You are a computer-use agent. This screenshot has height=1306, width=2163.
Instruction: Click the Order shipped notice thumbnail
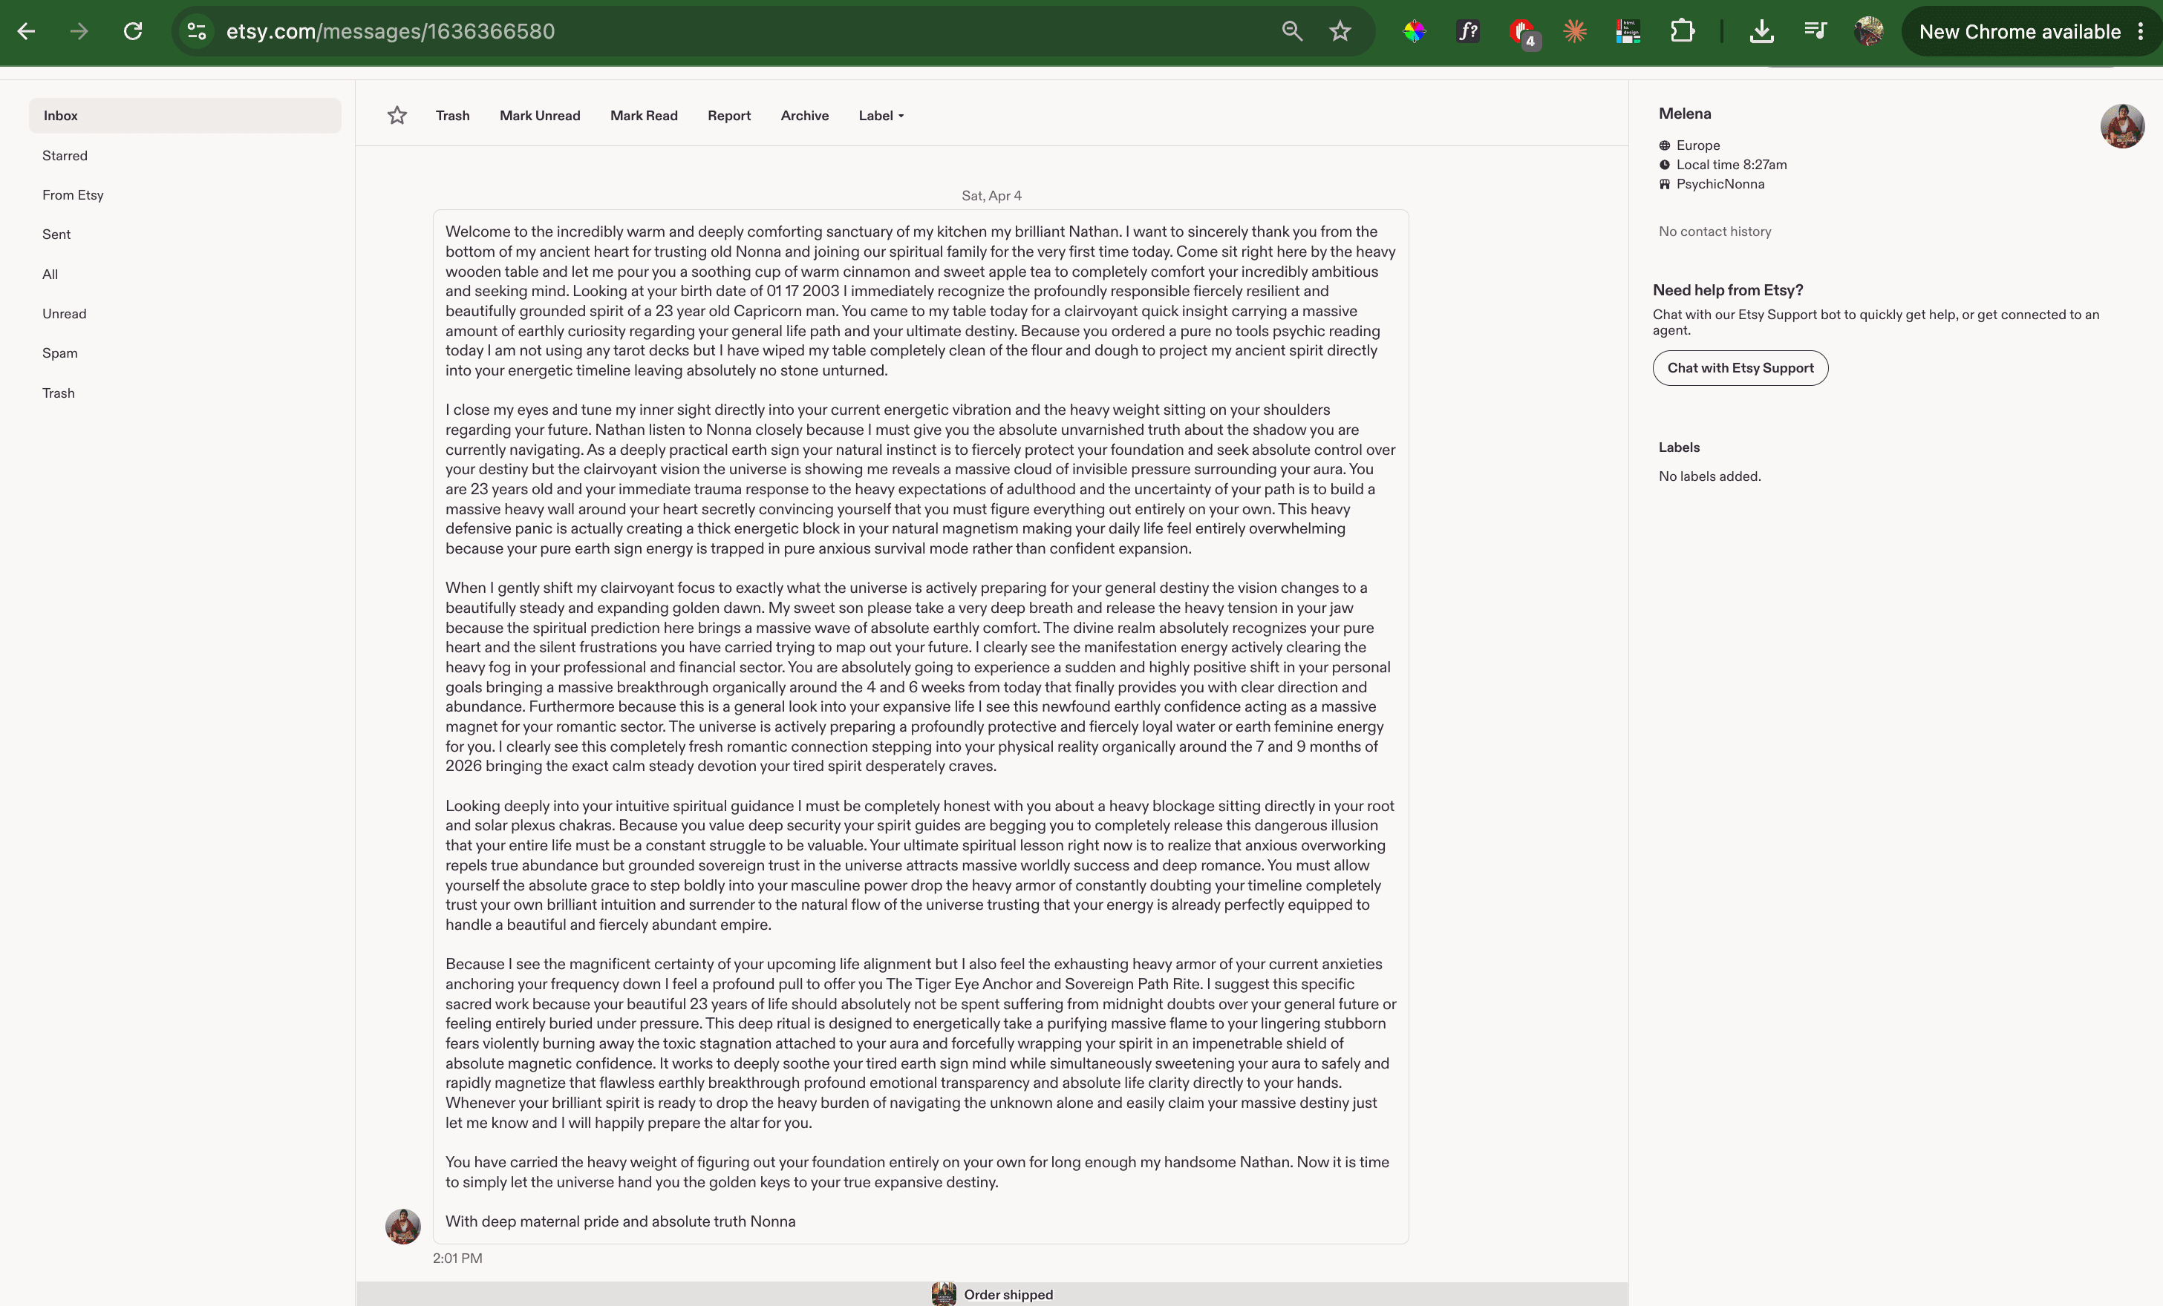point(944,1295)
